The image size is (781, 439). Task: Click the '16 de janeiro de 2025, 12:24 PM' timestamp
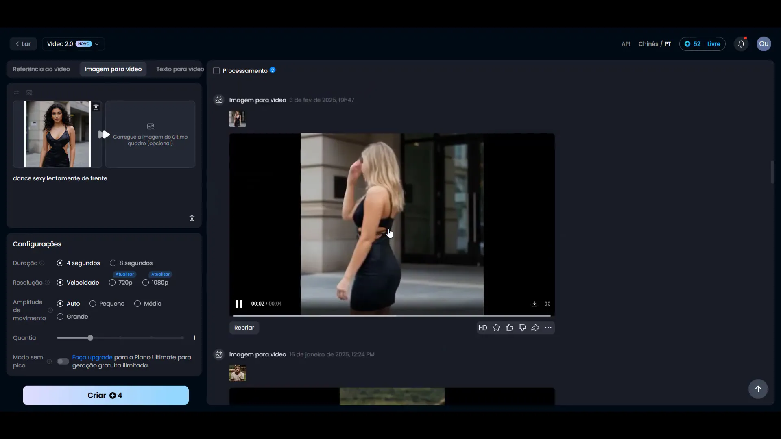pos(332,354)
